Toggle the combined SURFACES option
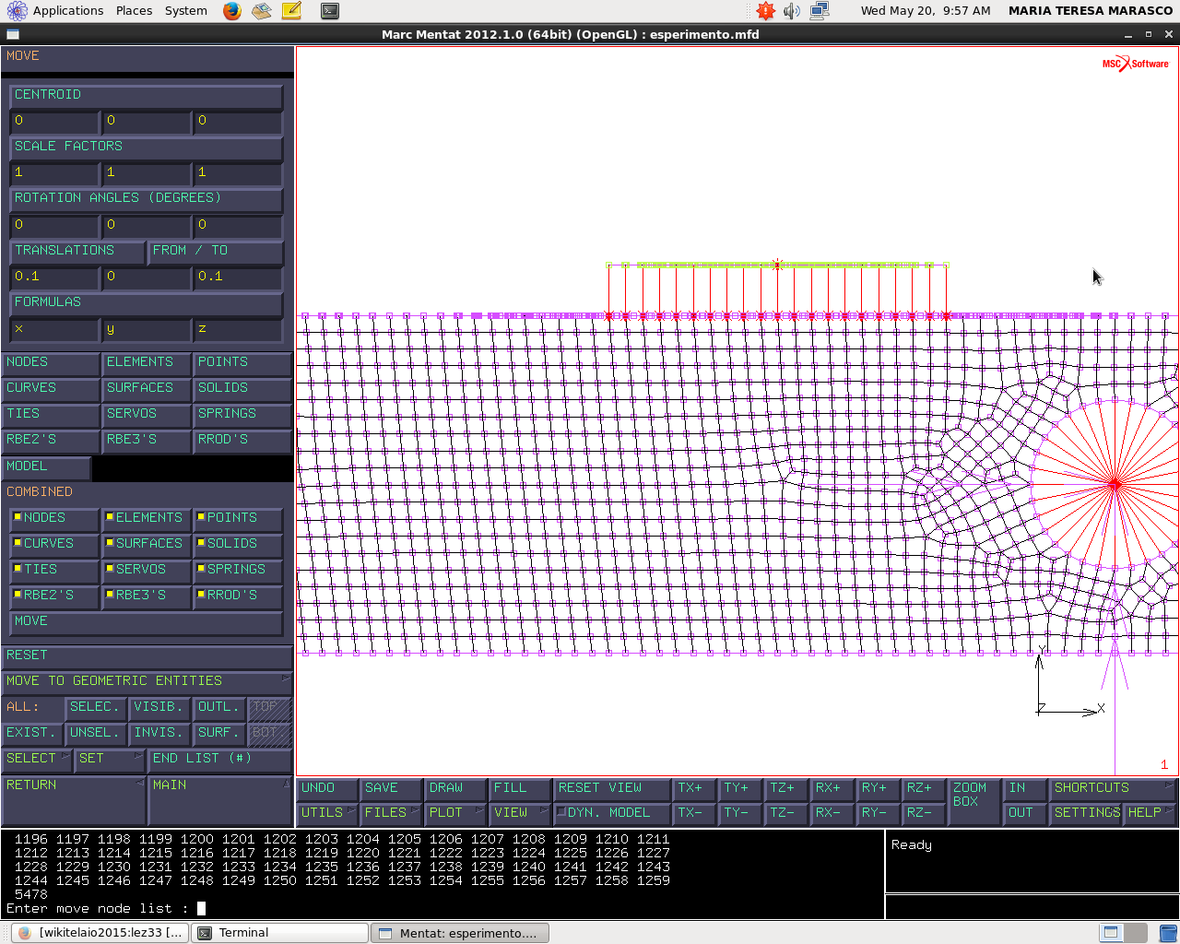1180x944 pixels. [147, 544]
